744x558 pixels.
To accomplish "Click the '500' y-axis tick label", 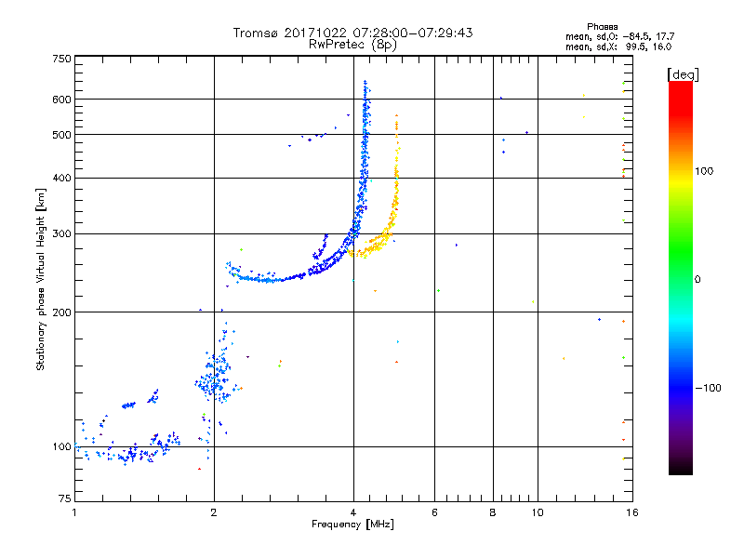I will 61,135.
